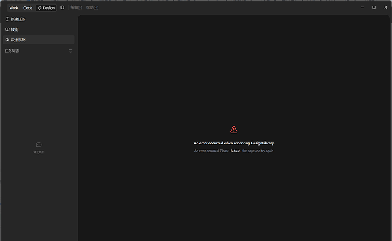The width and height of the screenshot is (392, 241).
Task: Click the 新建任务 new task icon
Action: [x=7, y=19]
